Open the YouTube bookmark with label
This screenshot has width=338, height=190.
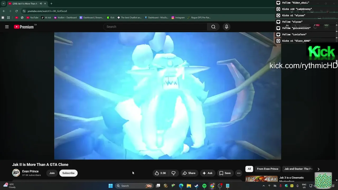point(32,18)
